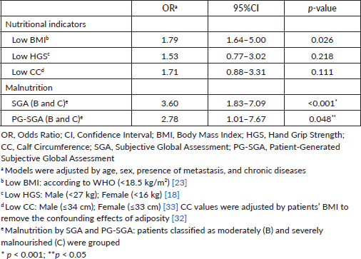Viewport: 361px width, 259px height.
Task: Click the Low CC row label
Action: point(28,72)
